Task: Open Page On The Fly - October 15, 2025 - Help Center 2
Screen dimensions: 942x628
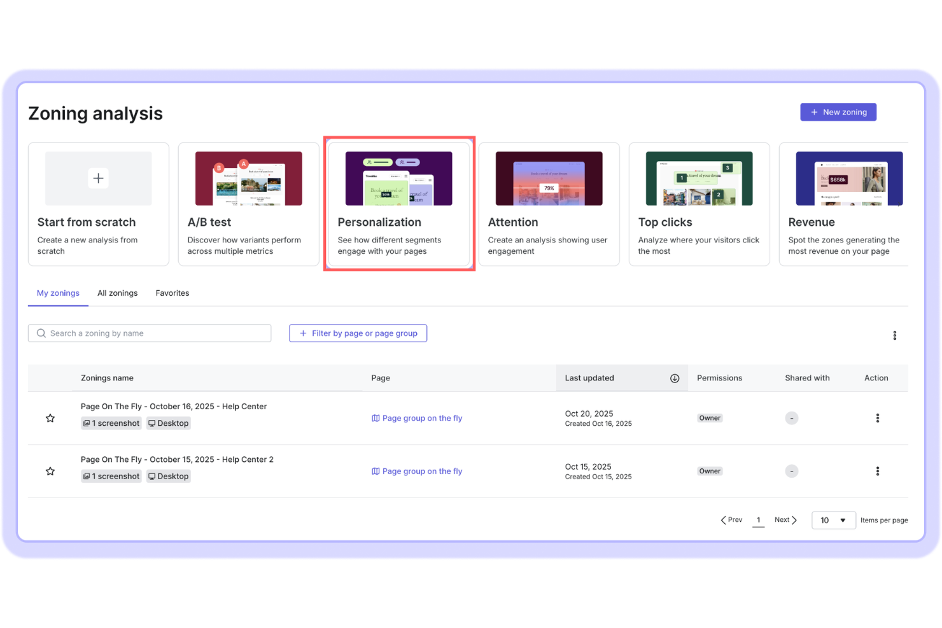Action: click(x=177, y=459)
